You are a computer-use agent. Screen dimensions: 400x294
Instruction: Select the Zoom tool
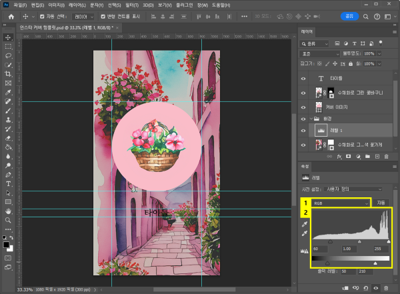pyautogui.click(x=8, y=219)
